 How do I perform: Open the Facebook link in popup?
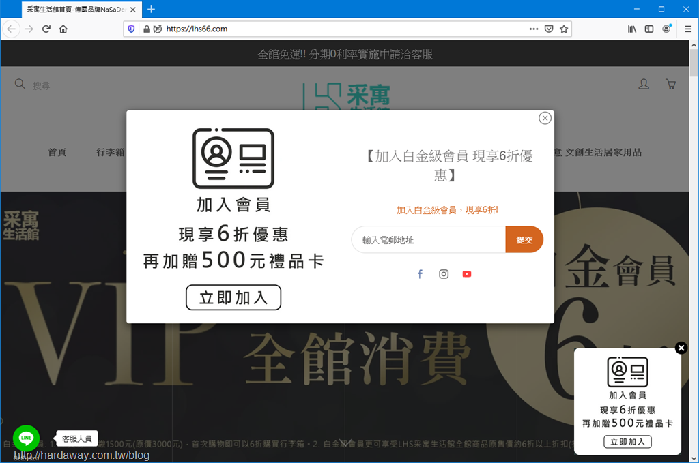(x=420, y=274)
